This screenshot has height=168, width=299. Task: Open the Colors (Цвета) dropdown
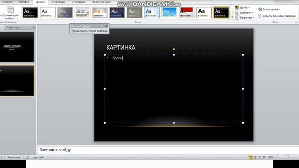coord(242,7)
